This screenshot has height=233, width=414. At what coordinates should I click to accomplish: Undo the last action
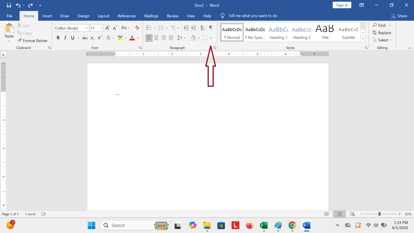18,5
